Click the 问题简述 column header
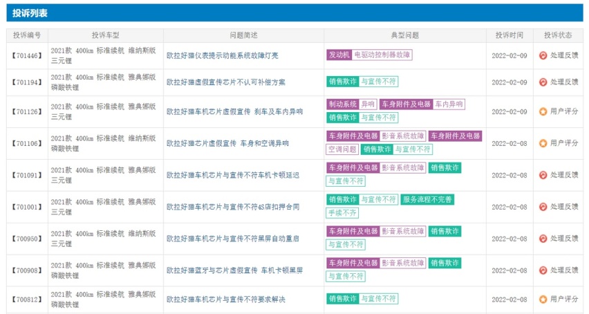589x314 pixels. click(x=243, y=35)
